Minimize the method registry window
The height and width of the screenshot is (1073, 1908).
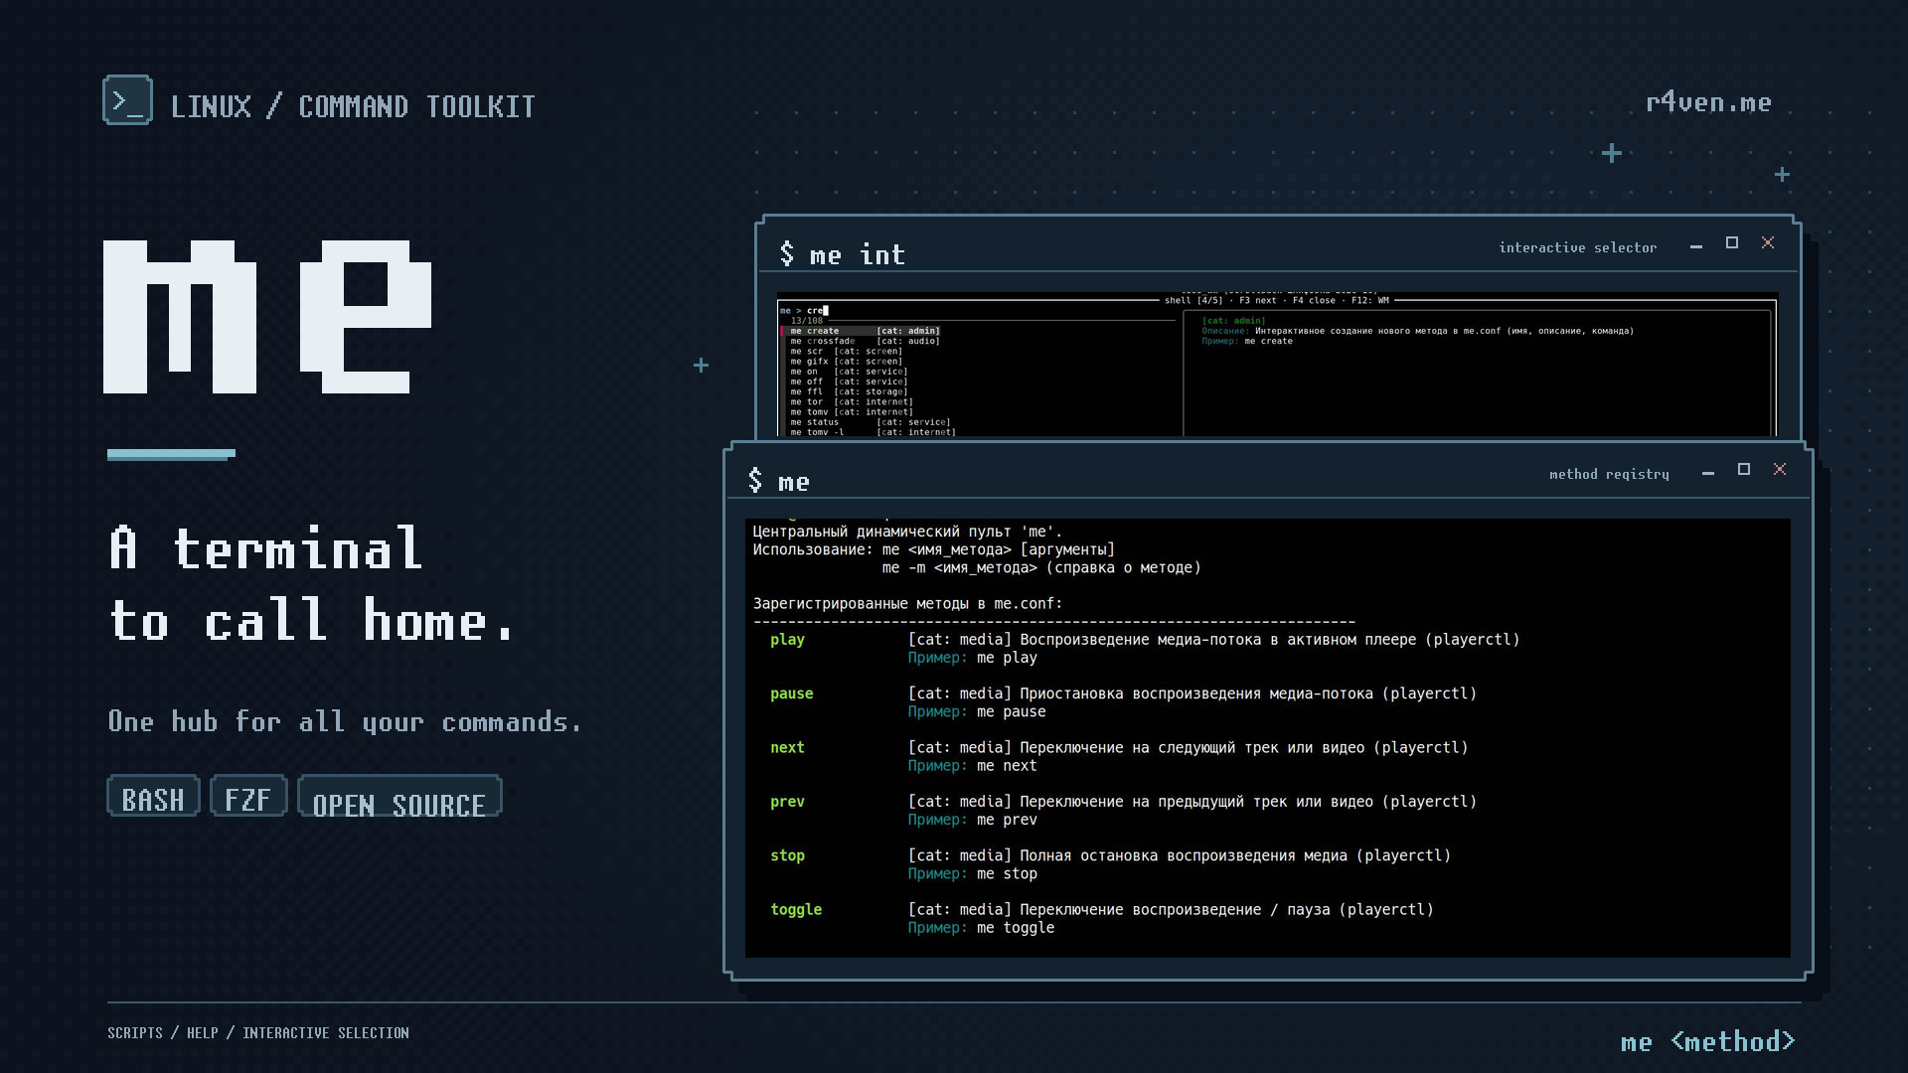pyautogui.click(x=1708, y=471)
